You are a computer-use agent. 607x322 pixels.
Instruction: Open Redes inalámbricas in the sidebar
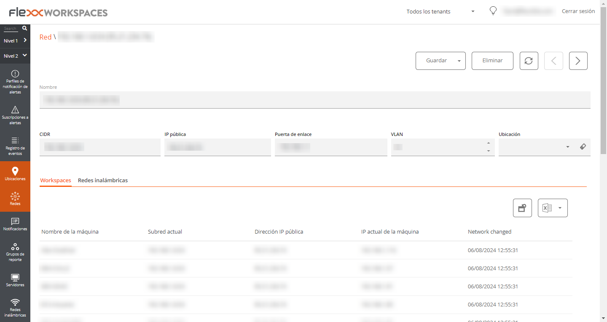[x=15, y=308]
